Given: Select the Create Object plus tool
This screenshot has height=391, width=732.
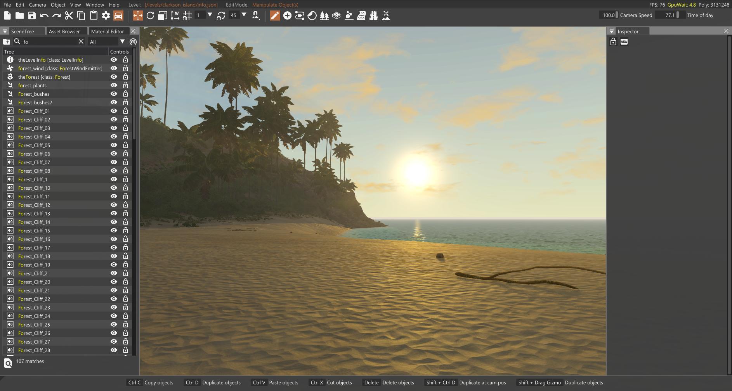Looking at the screenshot, I should (x=287, y=16).
